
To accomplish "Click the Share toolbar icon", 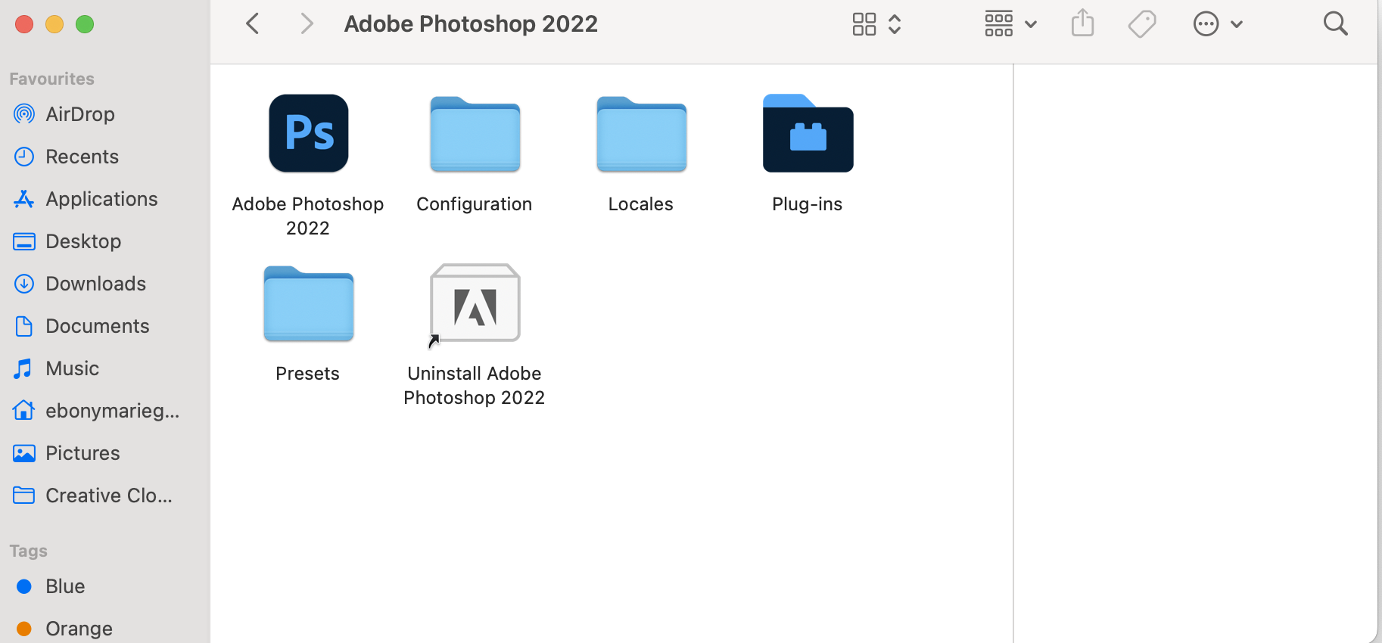I will [x=1083, y=23].
